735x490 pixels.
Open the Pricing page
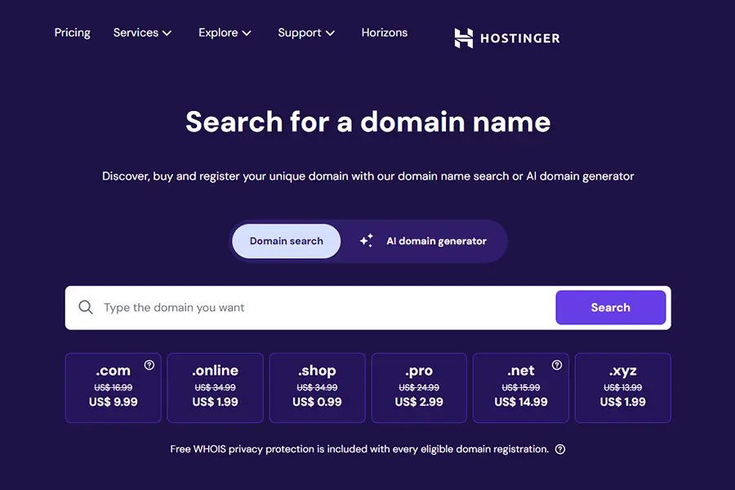tap(72, 33)
